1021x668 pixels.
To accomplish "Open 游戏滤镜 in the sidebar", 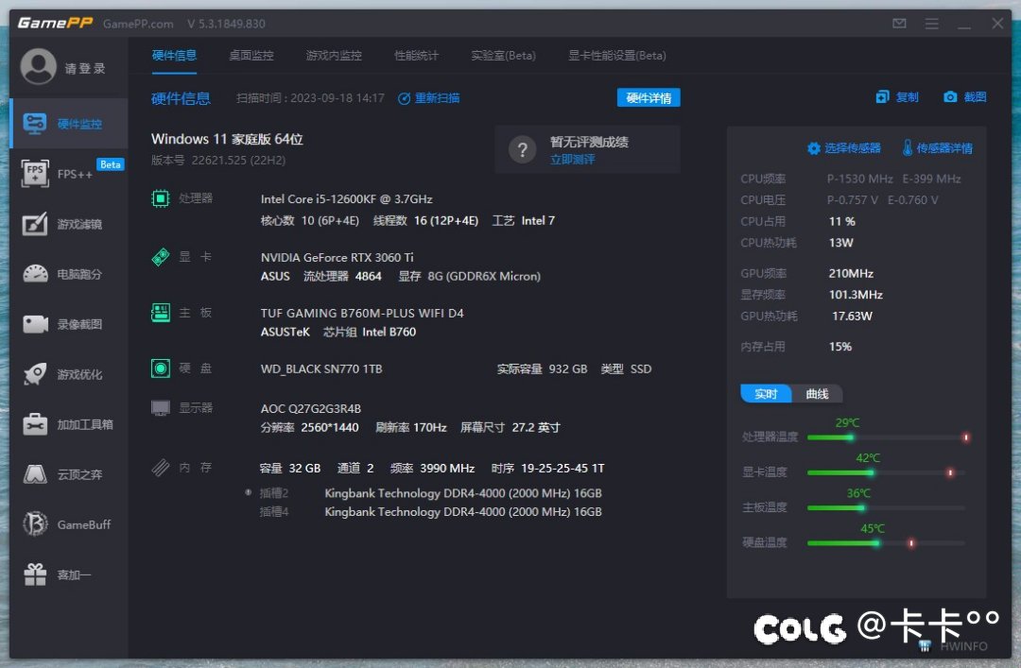I will (x=69, y=224).
